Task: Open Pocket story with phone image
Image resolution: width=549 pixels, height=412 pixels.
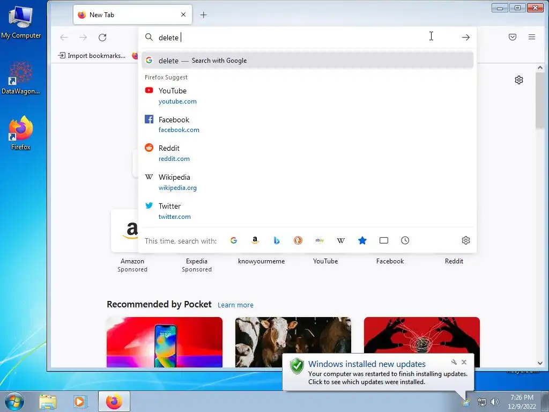Action: click(164, 342)
